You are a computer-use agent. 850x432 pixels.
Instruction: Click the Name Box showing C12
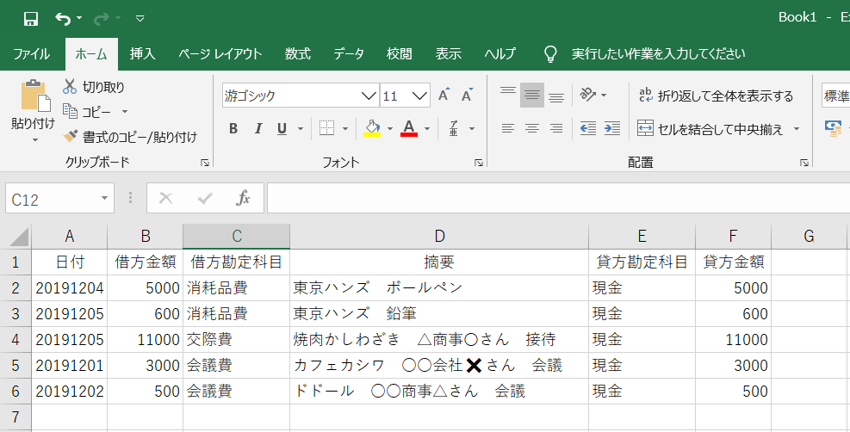click(x=52, y=199)
